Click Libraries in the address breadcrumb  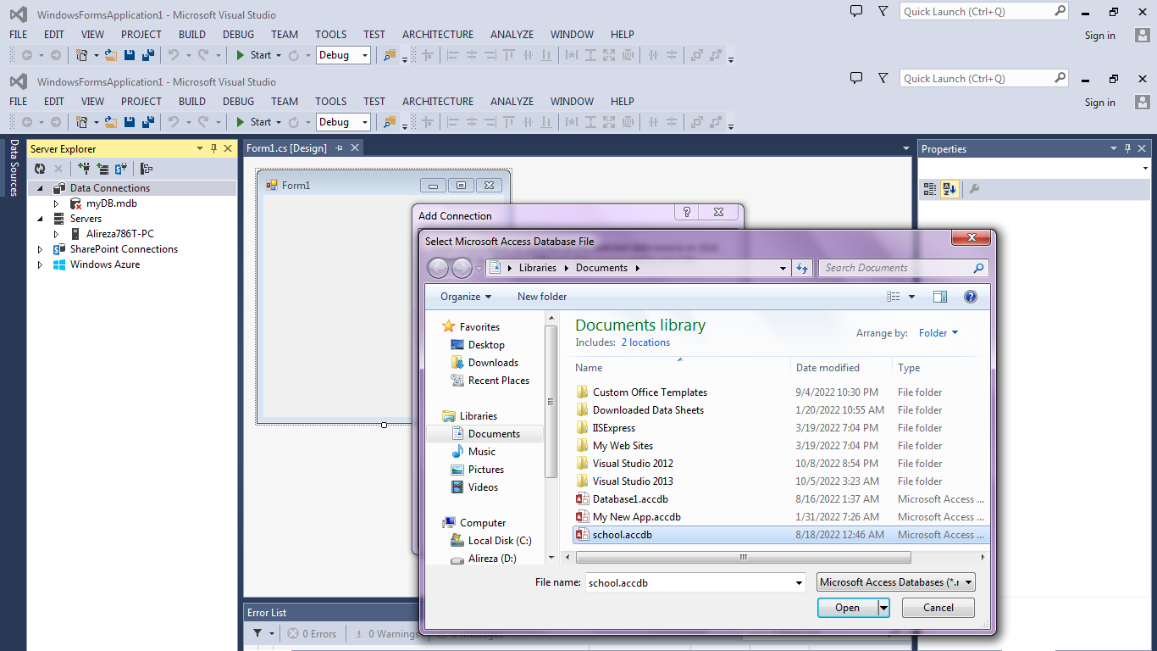[x=538, y=268]
